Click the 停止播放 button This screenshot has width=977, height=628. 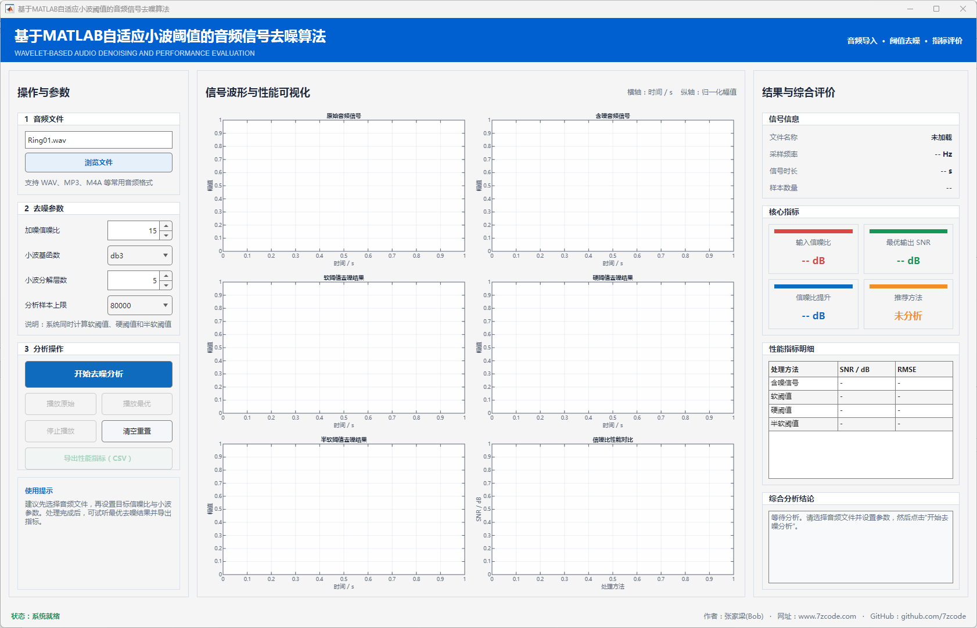coord(60,431)
